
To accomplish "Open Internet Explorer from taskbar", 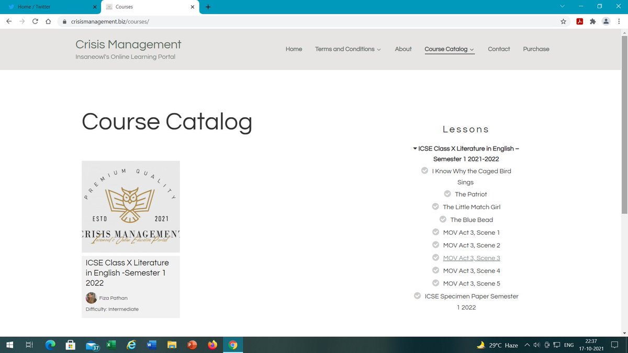I will [x=131, y=345].
